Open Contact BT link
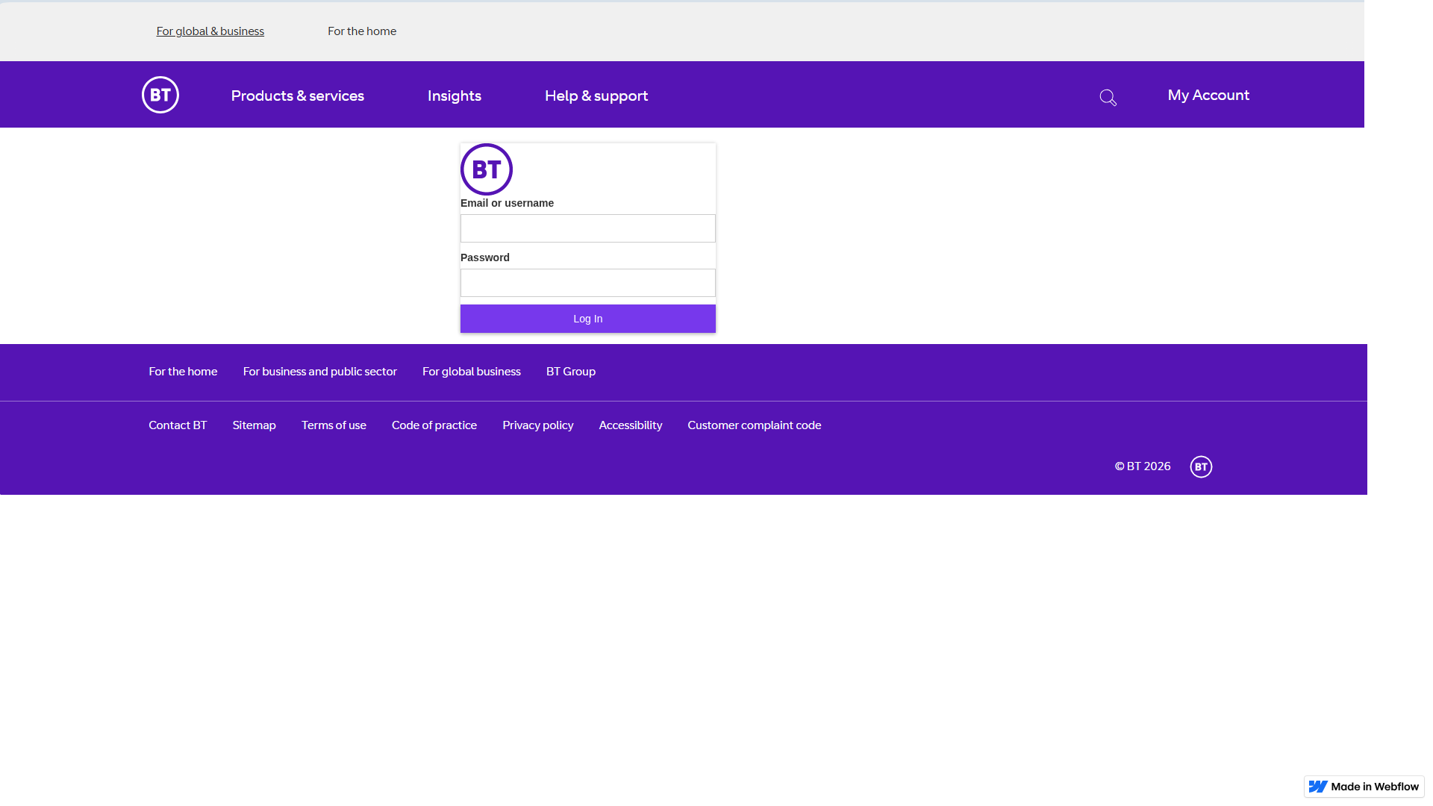1433x806 pixels. point(178,425)
